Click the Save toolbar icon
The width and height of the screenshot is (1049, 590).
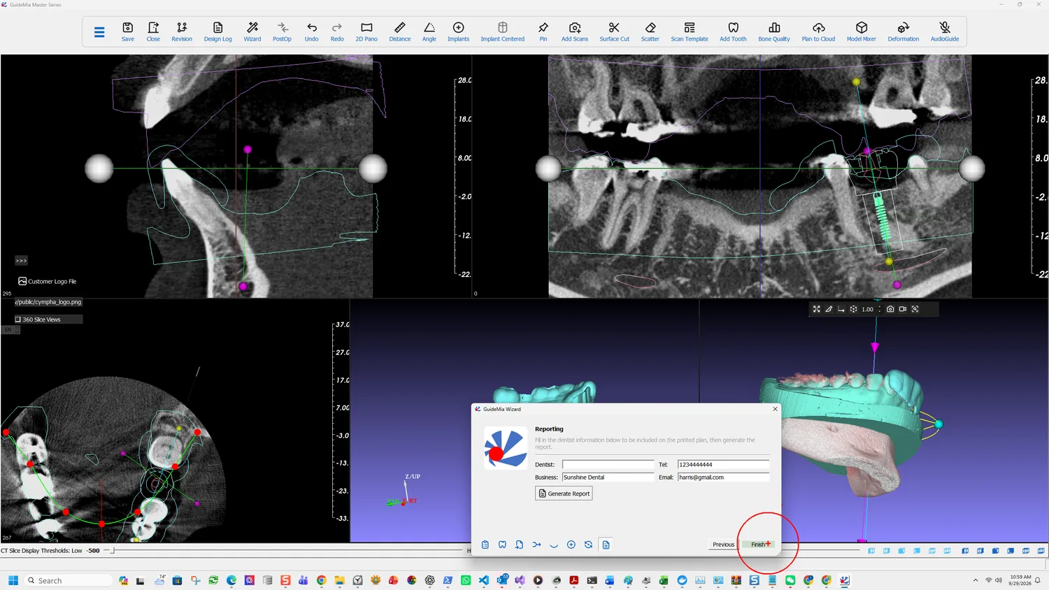(x=128, y=31)
